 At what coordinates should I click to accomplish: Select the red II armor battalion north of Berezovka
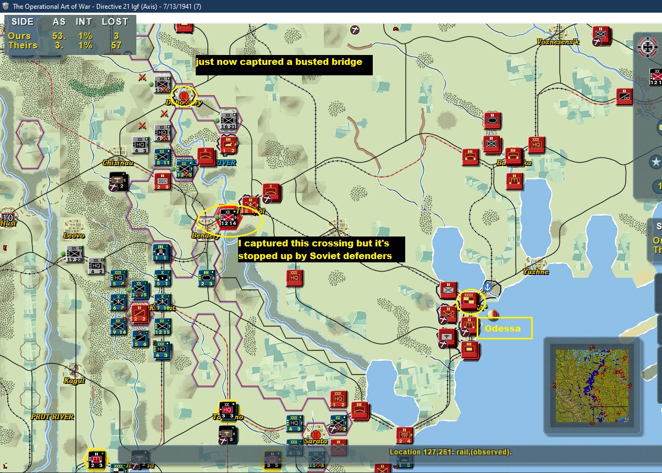coord(492,120)
